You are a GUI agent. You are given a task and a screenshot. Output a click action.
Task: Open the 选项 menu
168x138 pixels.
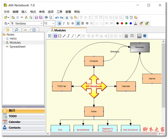[51, 12]
